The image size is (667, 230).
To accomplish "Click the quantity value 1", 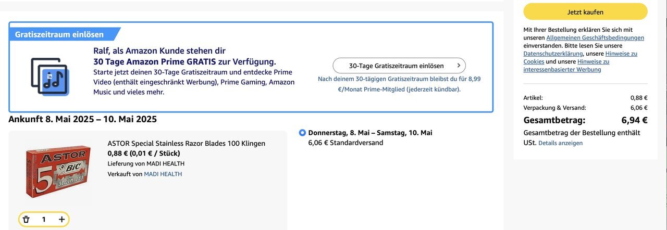I will pos(44,220).
